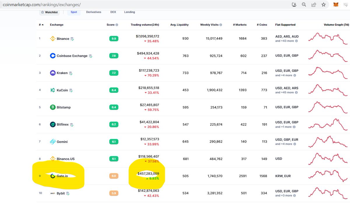This screenshot has width=350, height=203.
Task: Click Gate.io score badge 6.0
Action: [114, 176]
